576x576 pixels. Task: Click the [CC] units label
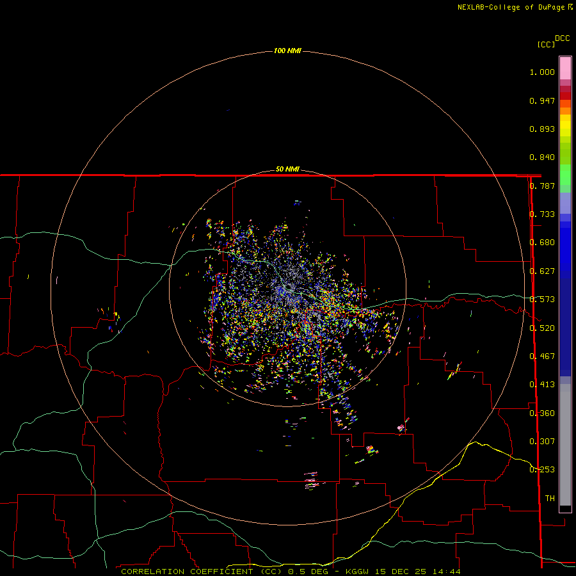[x=546, y=44]
